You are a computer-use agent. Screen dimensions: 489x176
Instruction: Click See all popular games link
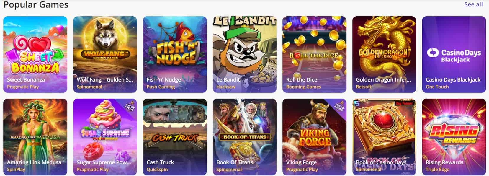click(473, 4)
